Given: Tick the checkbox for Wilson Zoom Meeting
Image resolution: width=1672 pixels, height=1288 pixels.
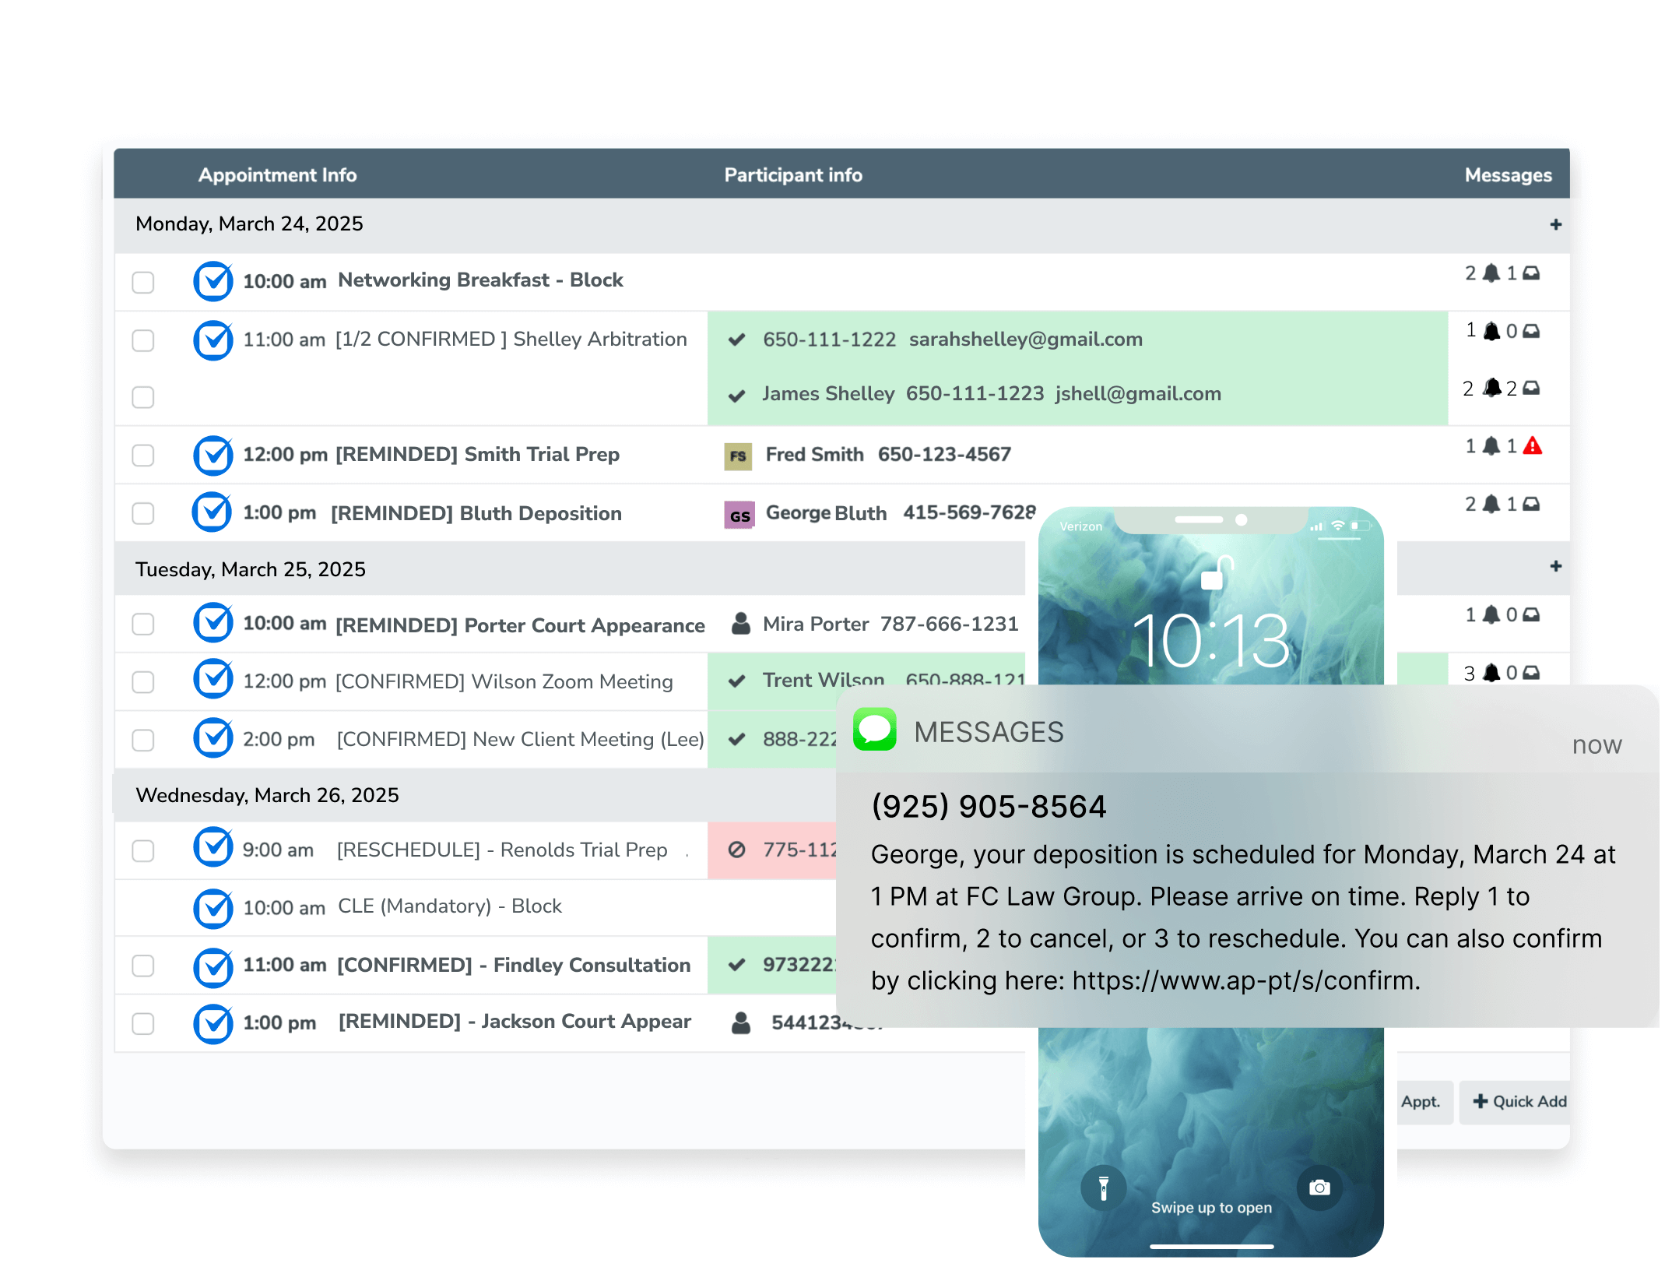Looking at the screenshot, I should [x=143, y=682].
